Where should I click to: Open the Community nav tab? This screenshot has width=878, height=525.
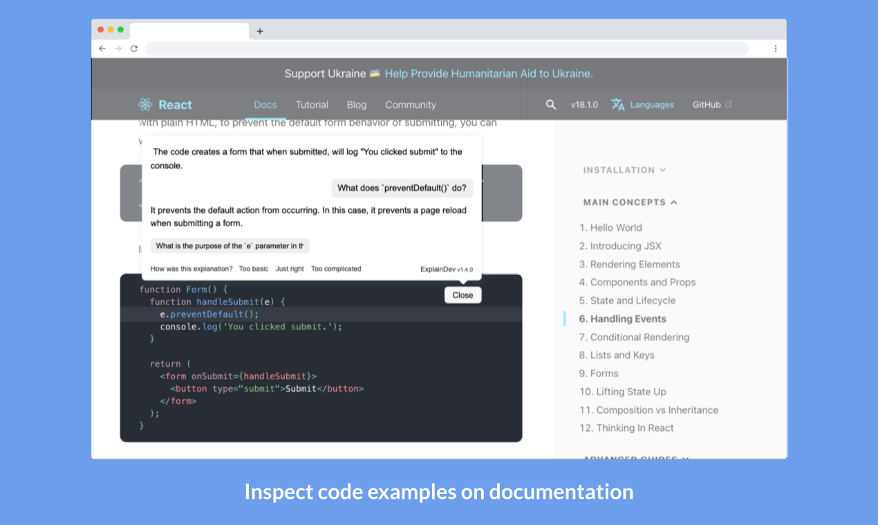(x=411, y=104)
